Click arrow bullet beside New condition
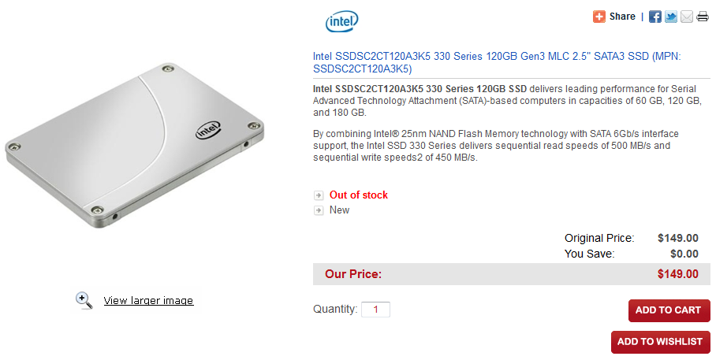The height and width of the screenshot is (360, 716). (319, 210)
